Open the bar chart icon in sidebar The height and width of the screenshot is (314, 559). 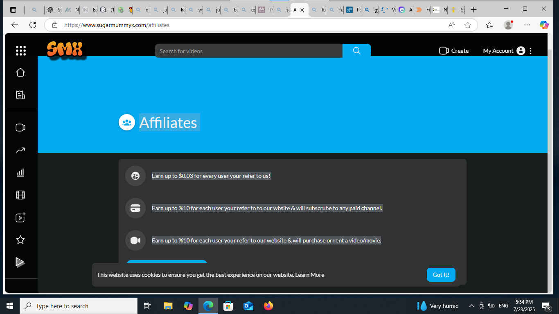point(20,173)
